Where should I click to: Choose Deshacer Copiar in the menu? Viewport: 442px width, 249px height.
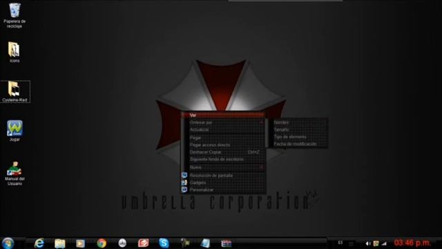[224, 152]
